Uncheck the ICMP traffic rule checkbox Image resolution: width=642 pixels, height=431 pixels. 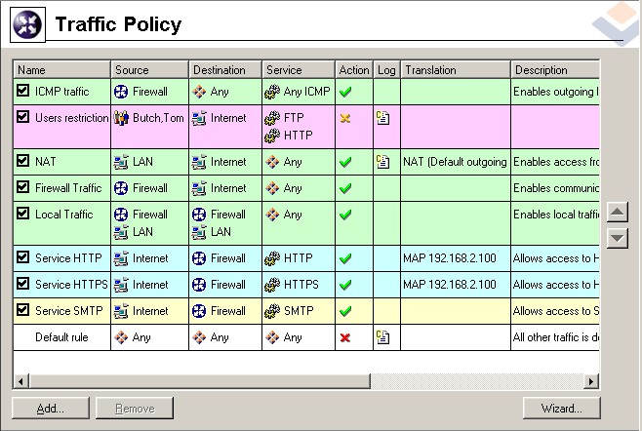click(23, 91)
